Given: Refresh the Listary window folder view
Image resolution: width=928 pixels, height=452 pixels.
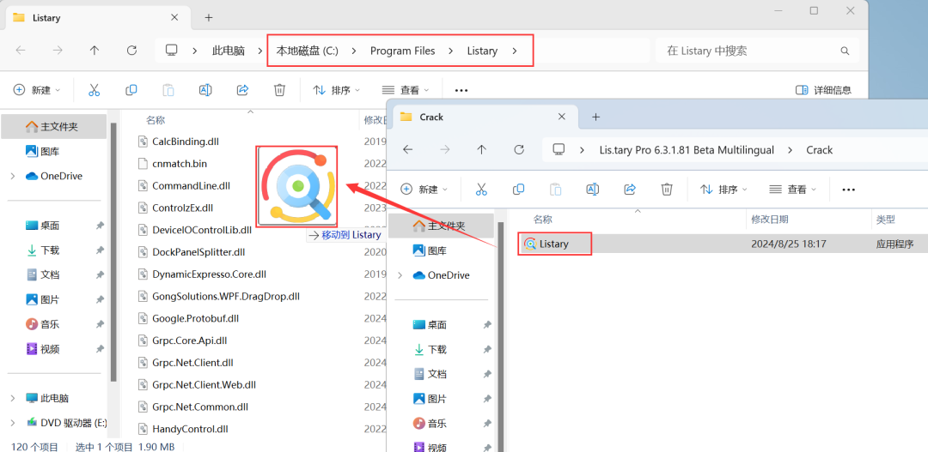Looking at the screenshot, I should 132,51.
